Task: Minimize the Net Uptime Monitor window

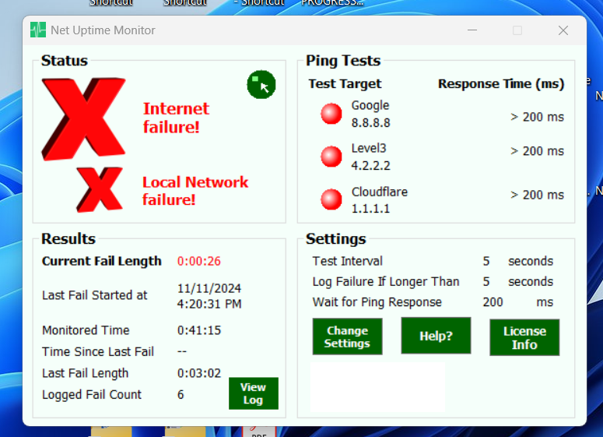Action: 472,30
